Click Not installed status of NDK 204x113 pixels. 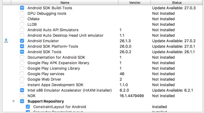click(x=163, y=96)
